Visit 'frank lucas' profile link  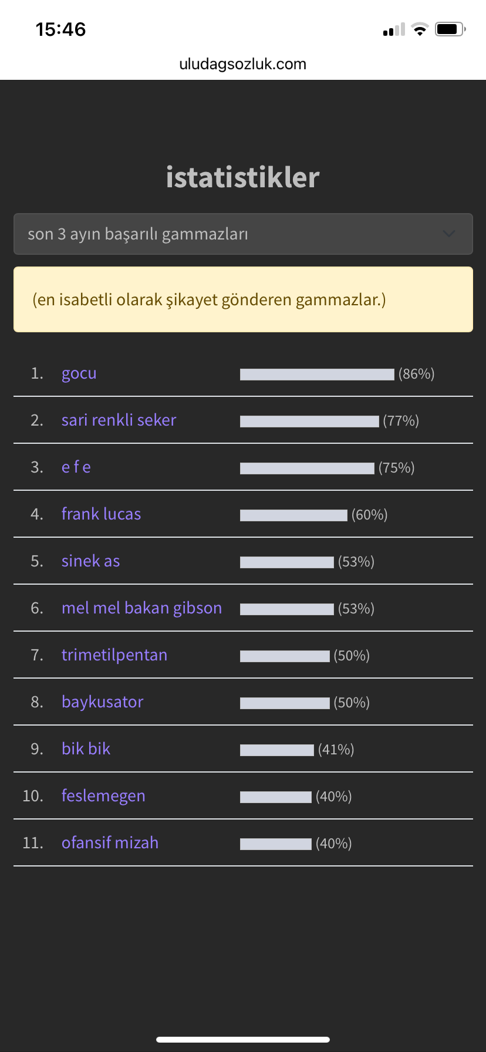click(x=101, y=514)
